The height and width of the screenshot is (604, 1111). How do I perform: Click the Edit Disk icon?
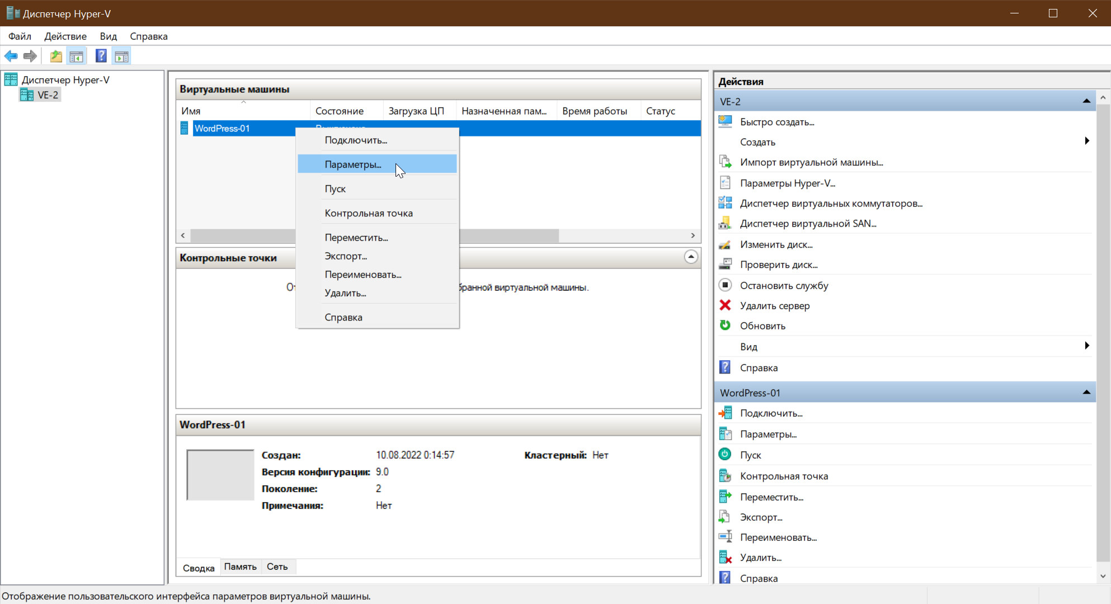pos(725,244)
